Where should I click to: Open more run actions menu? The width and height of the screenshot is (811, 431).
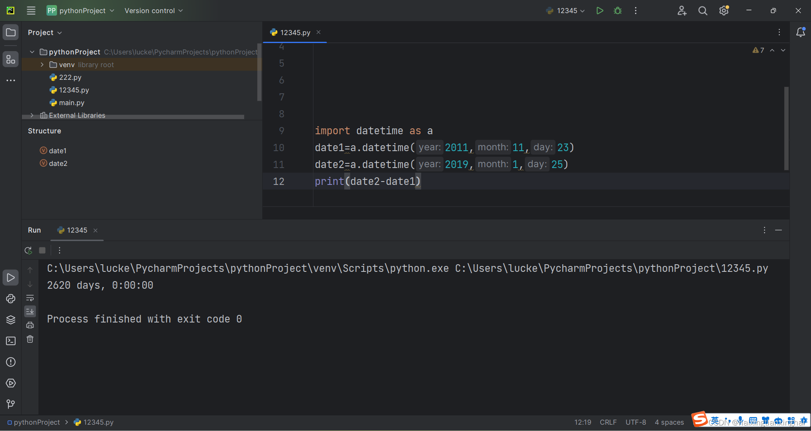(636, 11)
